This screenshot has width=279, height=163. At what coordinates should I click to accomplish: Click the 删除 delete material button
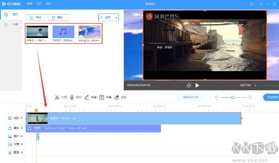tap(58, 18)
